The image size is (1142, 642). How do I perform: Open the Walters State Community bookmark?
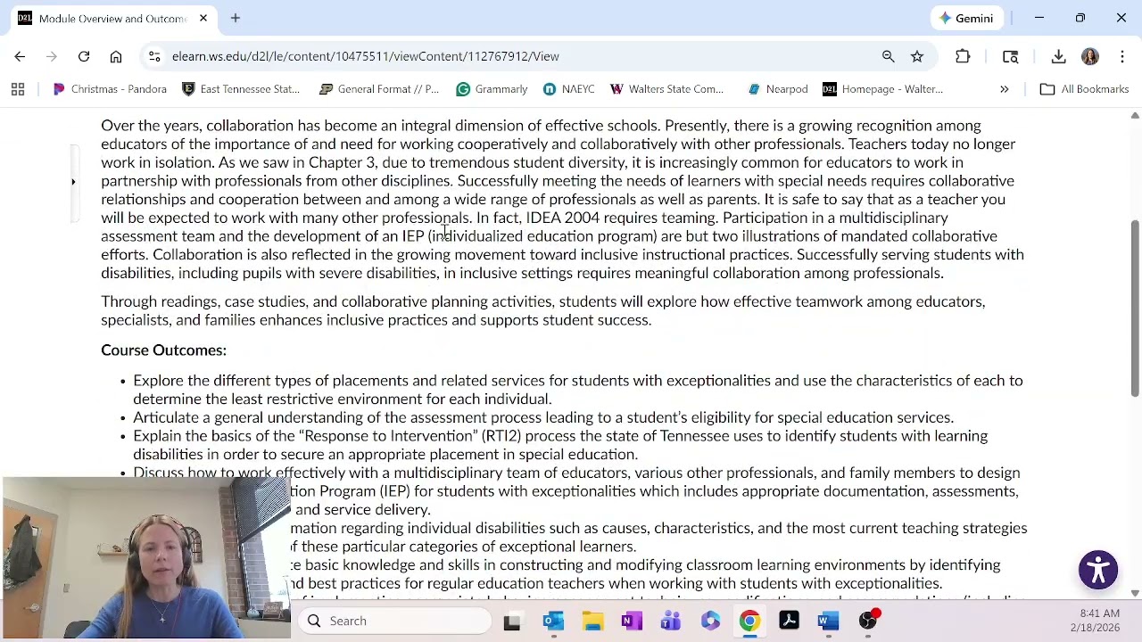pyautogui.click(x=667, y=89)
